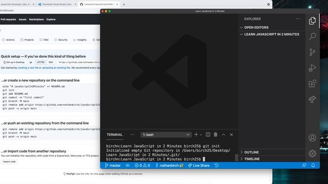Open Marketplace in the GitHub header
Image resolution: width=328 pixels, height=184 pixels.
[x=36, y=19]
